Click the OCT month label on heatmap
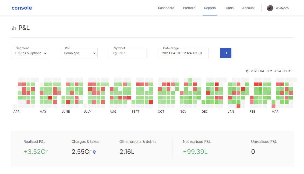 [161, 112]
